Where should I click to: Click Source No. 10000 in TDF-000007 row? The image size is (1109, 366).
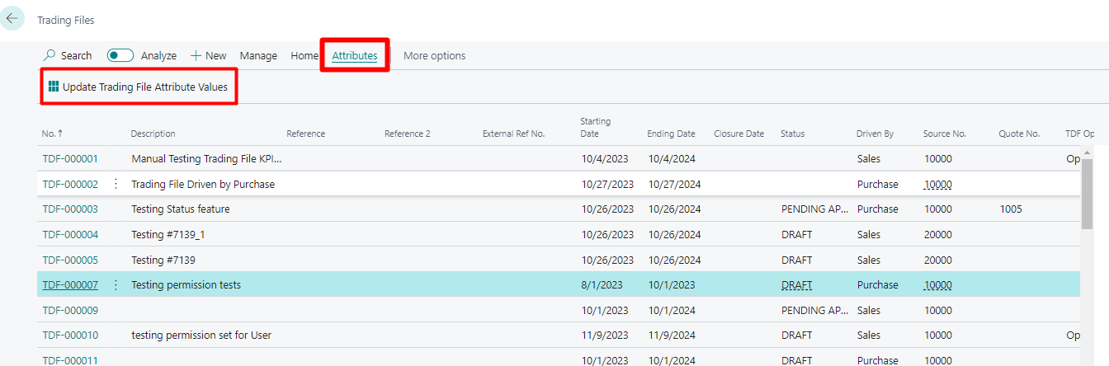(x=937, y=284)
